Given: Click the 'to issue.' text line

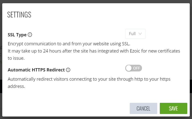Looking at the screenshot, I should pyautogui.click(x=16, y=58).
